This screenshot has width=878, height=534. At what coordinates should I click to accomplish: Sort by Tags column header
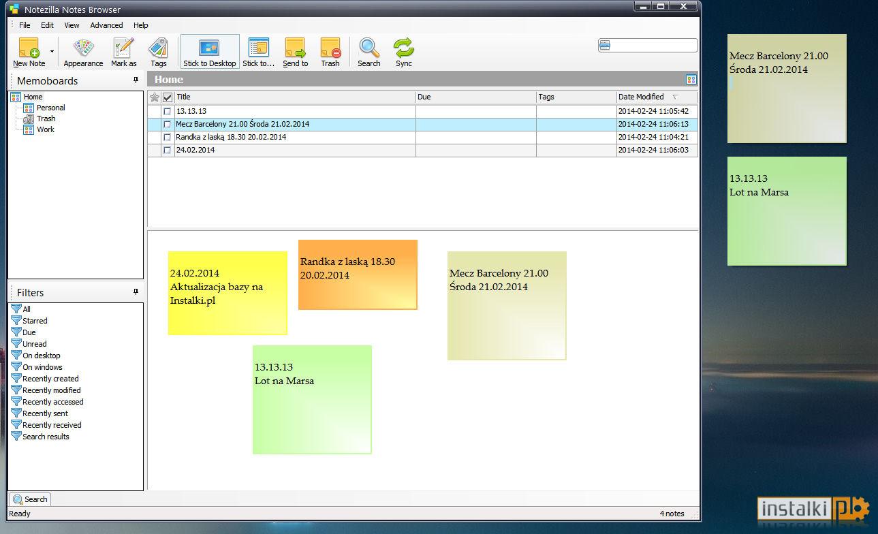[x=576, y=97]
